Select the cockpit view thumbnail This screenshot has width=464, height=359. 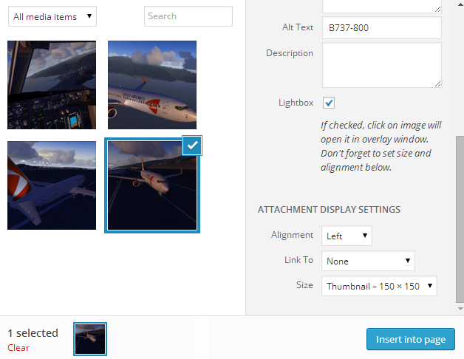(52, 85)
